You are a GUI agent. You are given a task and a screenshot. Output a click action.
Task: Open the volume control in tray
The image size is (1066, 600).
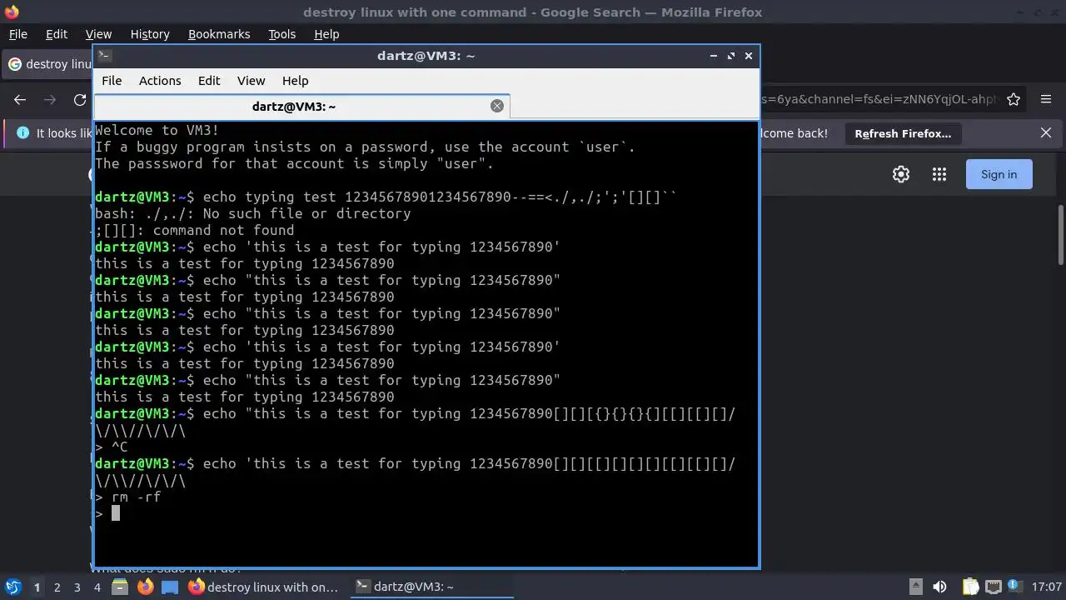point(939,587)
